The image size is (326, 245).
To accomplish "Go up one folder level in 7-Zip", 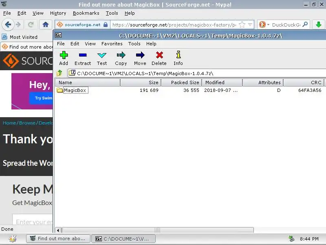I will (59, 73).
